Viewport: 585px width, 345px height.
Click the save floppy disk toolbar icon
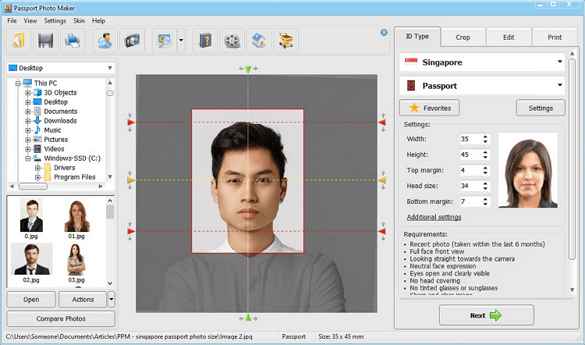coord(45,41)
